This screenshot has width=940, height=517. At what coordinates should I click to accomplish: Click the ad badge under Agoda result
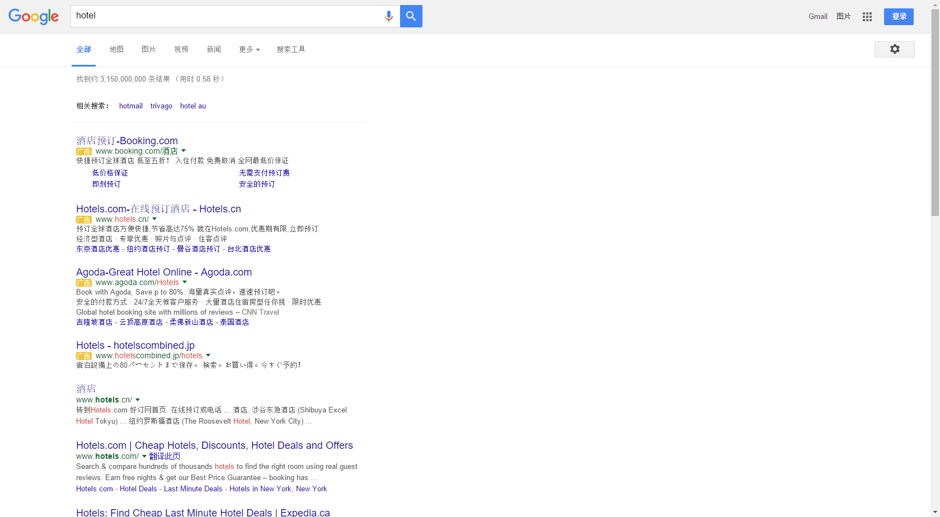[84, 283]
